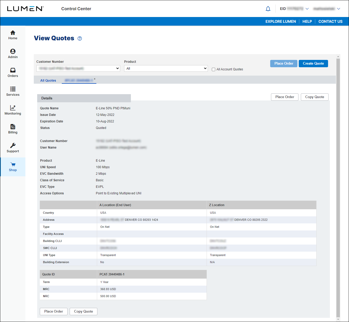Switch to the All Quotes tab
This screenshot has width=349, height=322.
48,80
